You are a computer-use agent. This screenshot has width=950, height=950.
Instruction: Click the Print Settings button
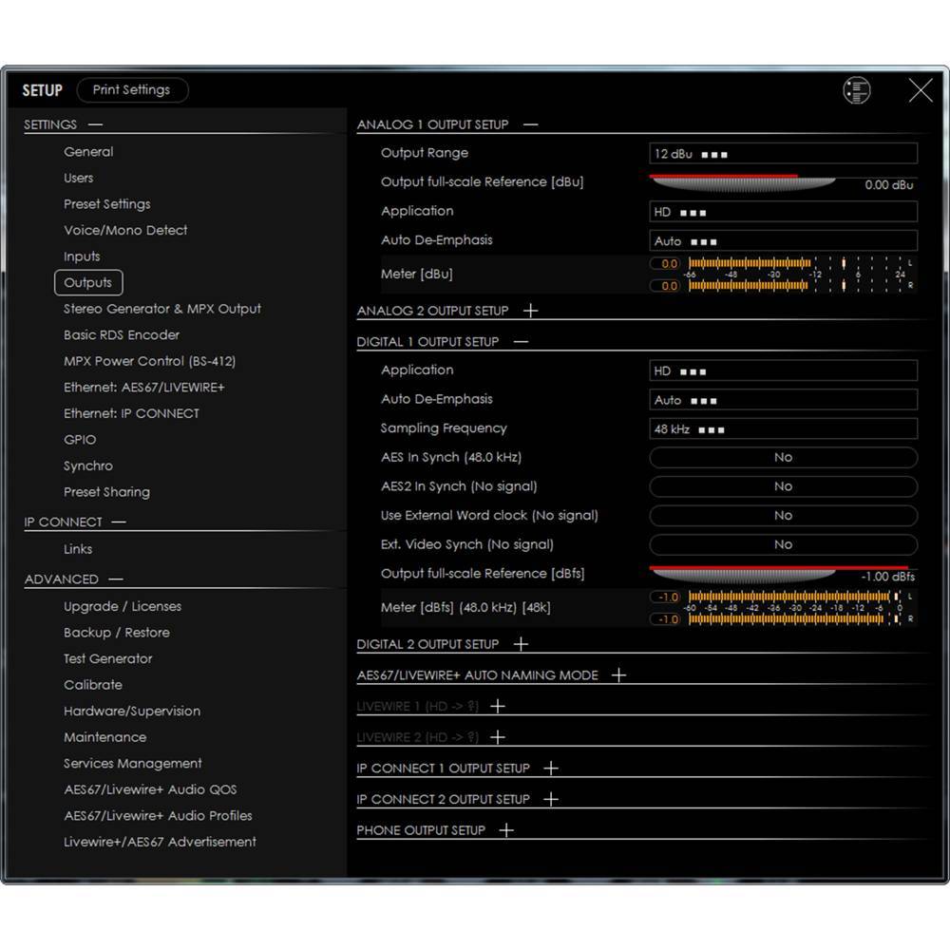[x=132, y=89]
